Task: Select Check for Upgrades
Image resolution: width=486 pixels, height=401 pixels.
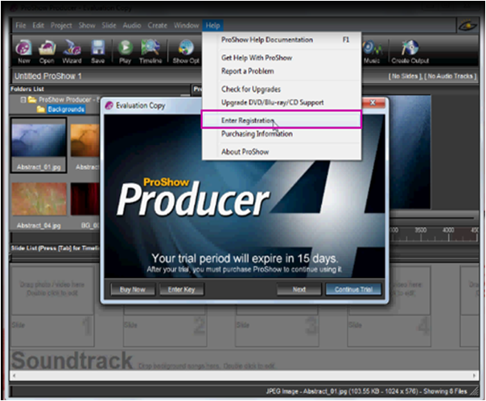Action: click(x=282, y=89)
